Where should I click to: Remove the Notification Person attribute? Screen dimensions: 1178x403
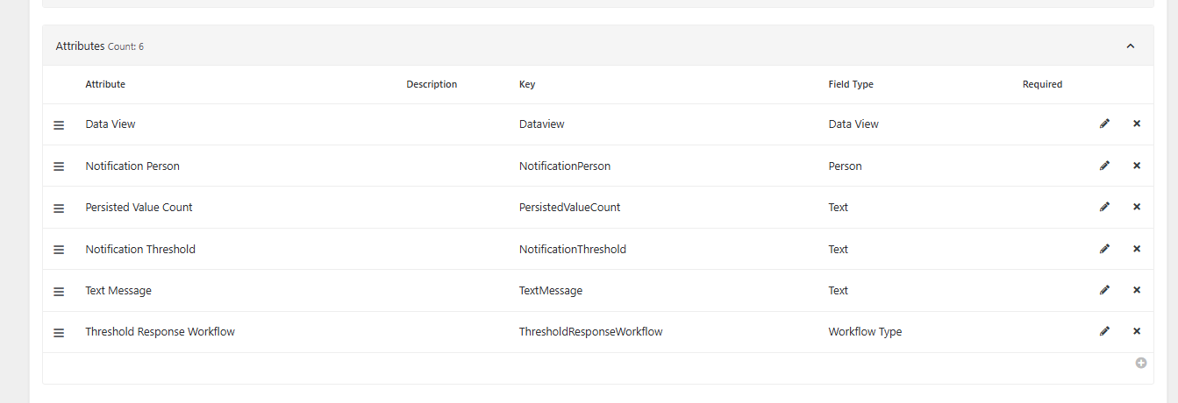[x=1137, y=166]
